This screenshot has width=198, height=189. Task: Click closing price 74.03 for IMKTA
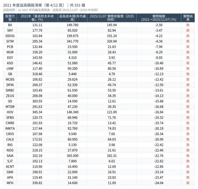[112, 128]
